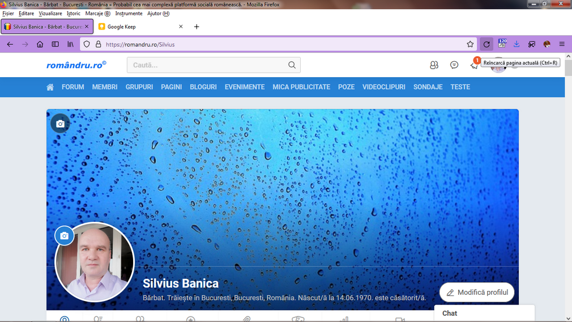Click the camera icon on the cover photo
The image size is (572, 322).
pyautogui.click(x=60, y=124)
